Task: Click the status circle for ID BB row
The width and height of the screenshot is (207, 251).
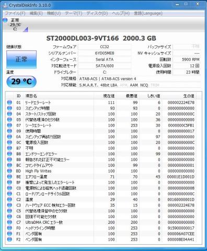Action: click(x=9, y=159)
